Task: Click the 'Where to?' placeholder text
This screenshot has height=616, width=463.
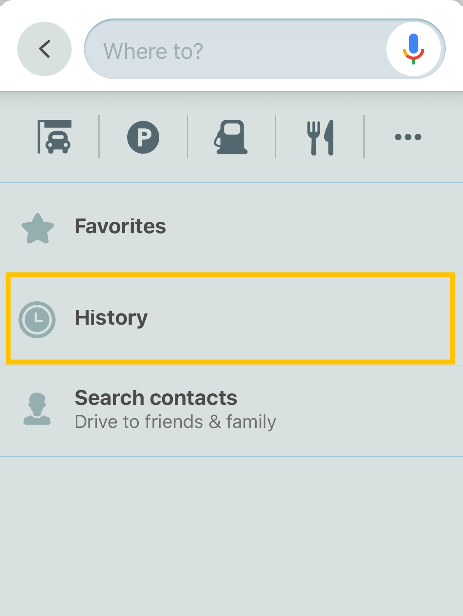Action: (x=153, y=51)
